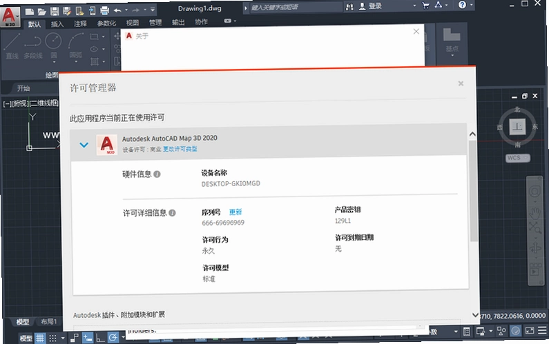Select the product key 129L1 text

(x=343, y=221)
